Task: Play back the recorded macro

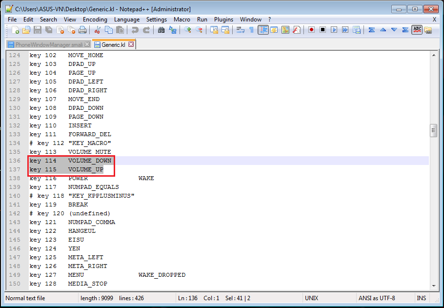Action: (x=334, y=30)
